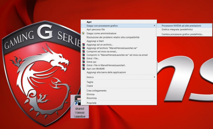Image resolution: width=213 pixels, height=129 pixels.
Task: Expand the arrow next to Esegui con processore grafico
Action: (154, 25)
